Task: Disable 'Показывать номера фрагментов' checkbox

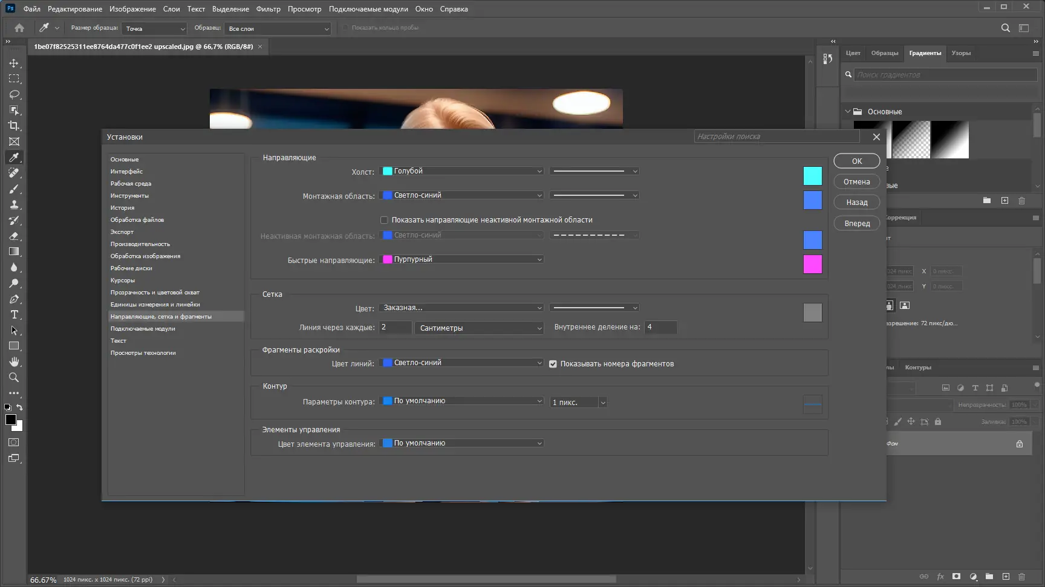Action: click(x=553, y=364)
